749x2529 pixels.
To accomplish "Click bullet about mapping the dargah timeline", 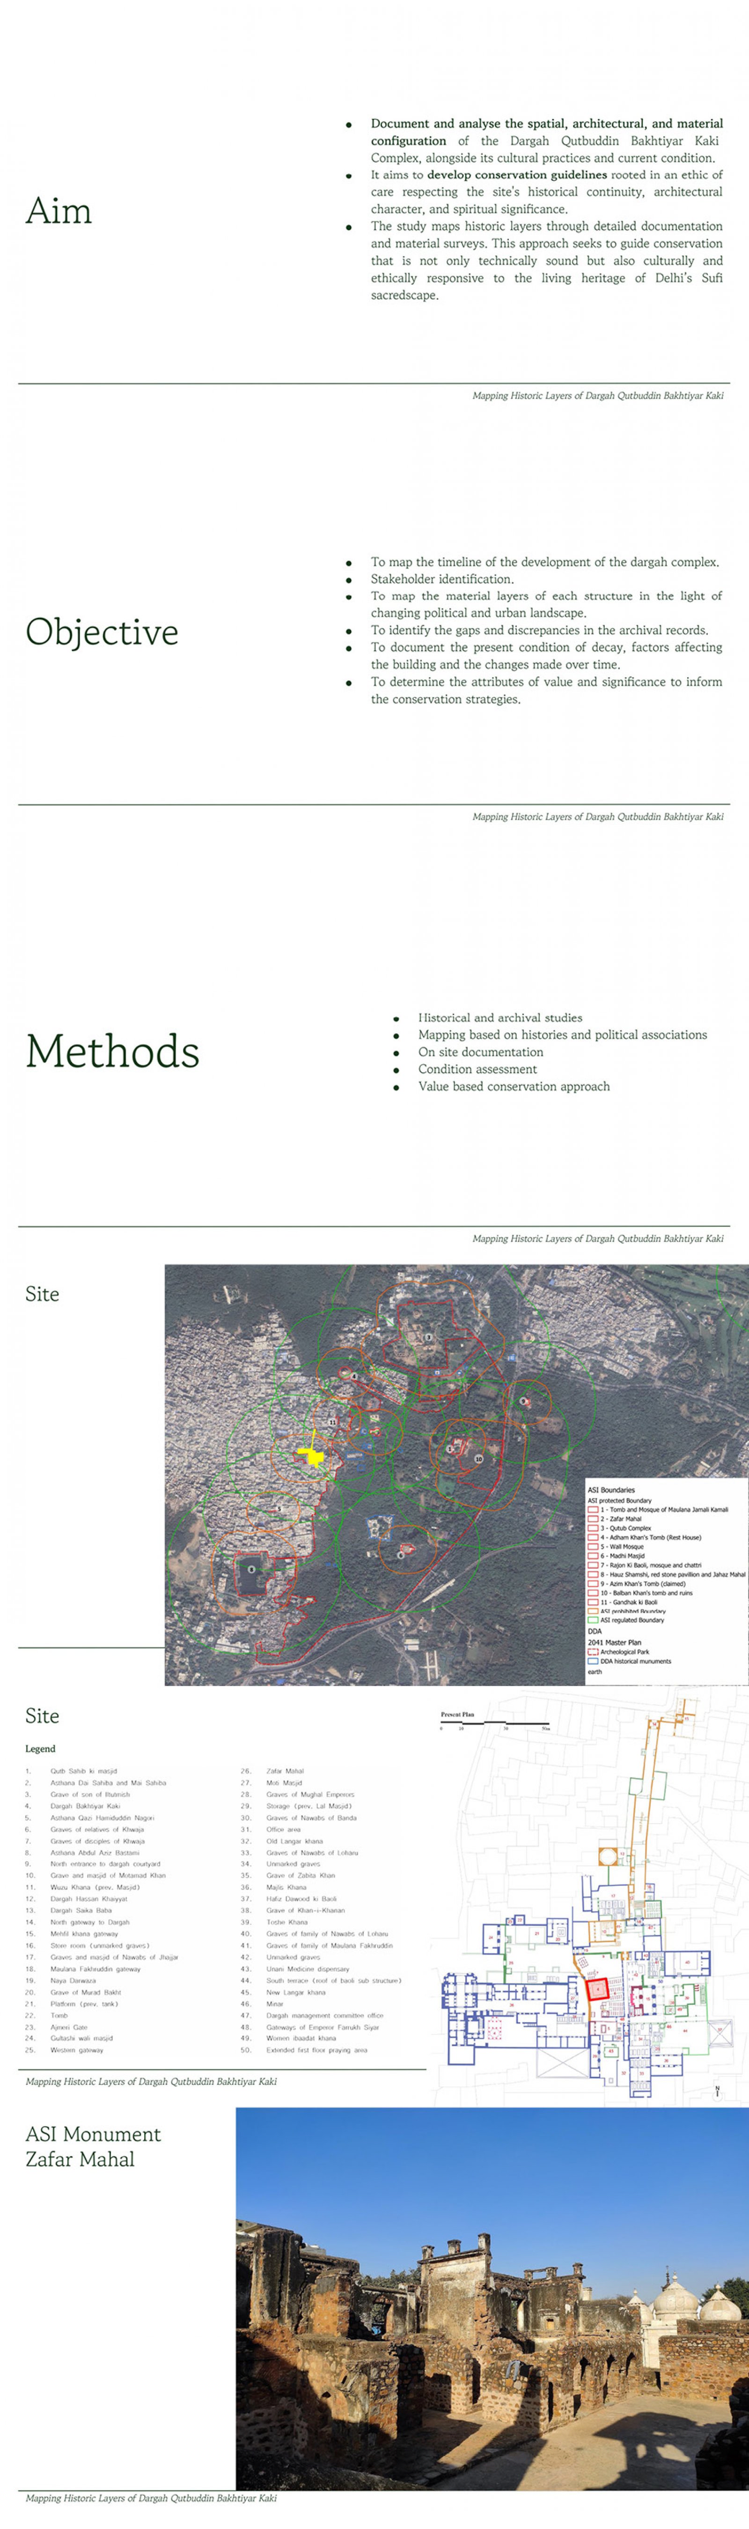I will 545,563.
